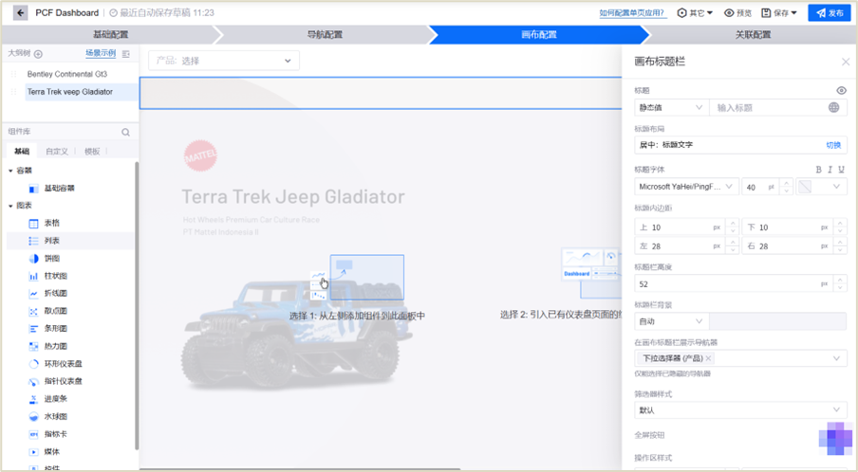The height and width of the screenshot is (472, 858).
Task: Choose the 热力图 heatmap component
Action: click(x=55, y=346)
